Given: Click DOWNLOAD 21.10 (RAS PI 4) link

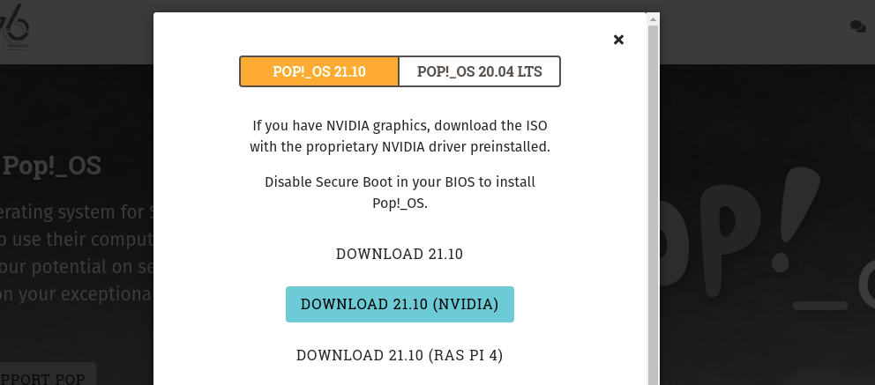Looking at the screenshot, I should (400, 355).
